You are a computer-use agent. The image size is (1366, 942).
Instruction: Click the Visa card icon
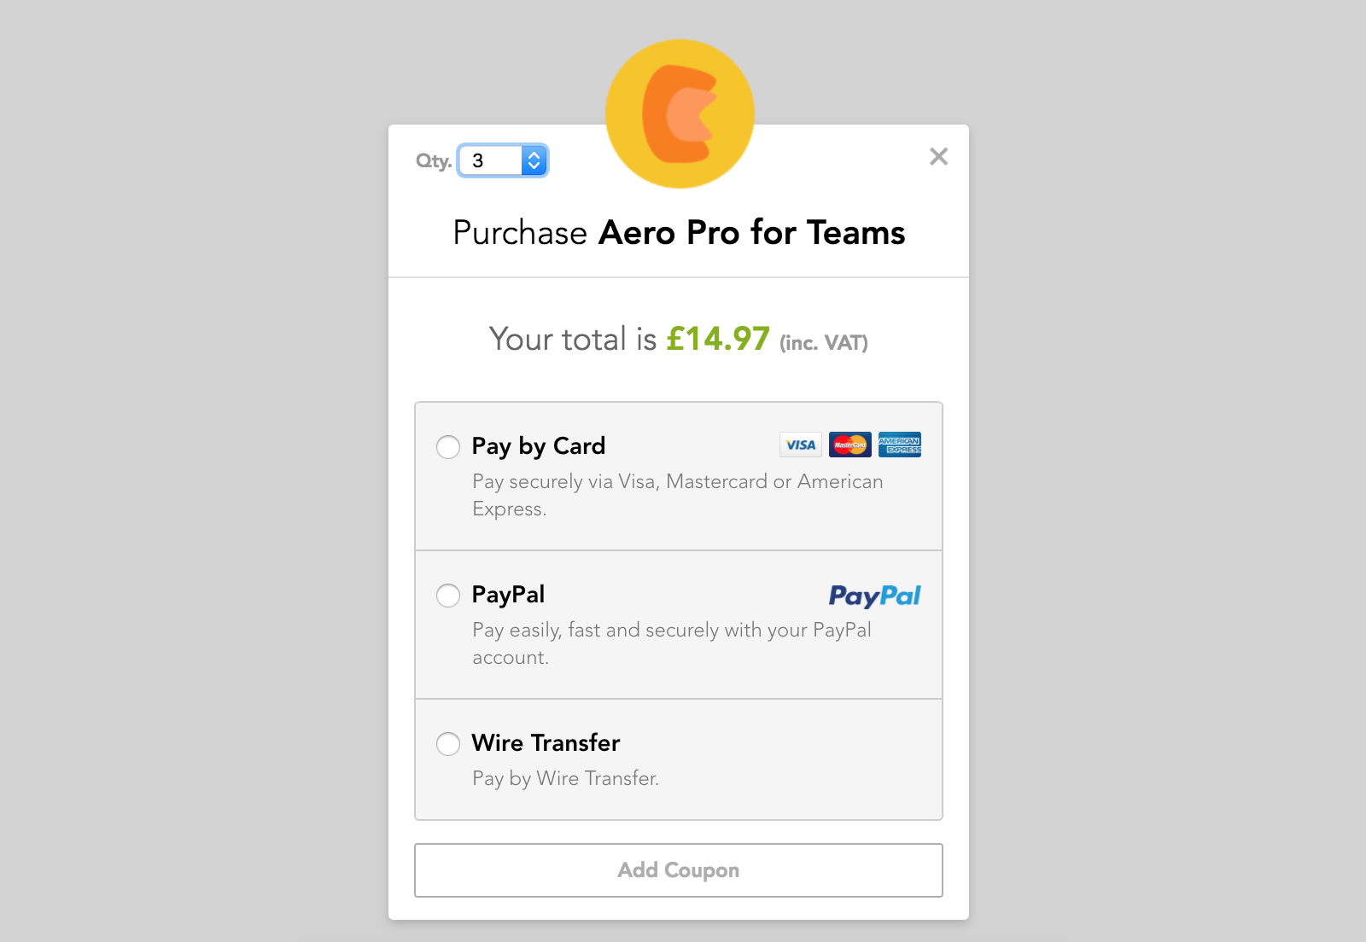tap(801, 445)
